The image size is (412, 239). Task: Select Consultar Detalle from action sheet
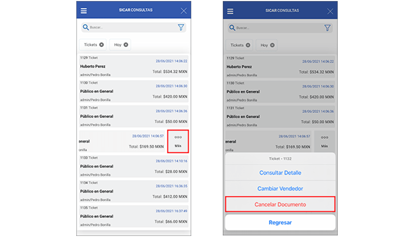[x=281, y=173]
